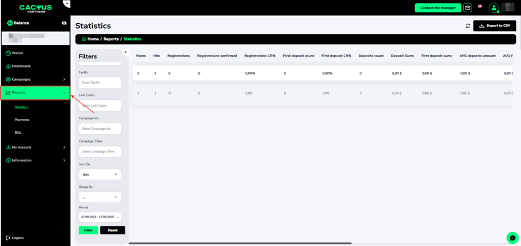The image size is (521, 246).
Task: Expand the Campaigns menu
Action: (35, 80)
